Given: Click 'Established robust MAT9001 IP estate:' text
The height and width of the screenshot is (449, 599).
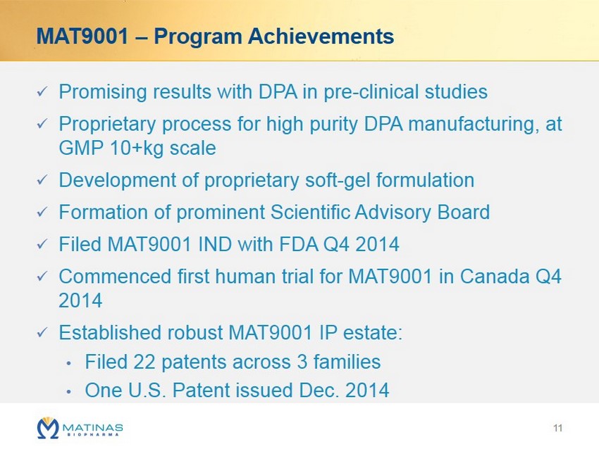Looking at the screenshot, I should pyautogui.click(x=231, y=331).
